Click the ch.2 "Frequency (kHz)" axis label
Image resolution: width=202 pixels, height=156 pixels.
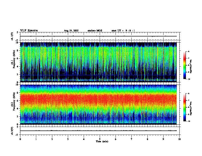[15, 101]
